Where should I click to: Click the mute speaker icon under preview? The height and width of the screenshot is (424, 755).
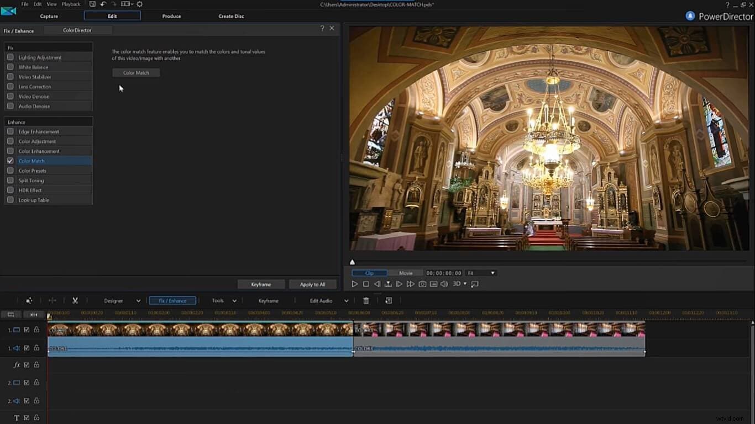click(x=444, y=284)
